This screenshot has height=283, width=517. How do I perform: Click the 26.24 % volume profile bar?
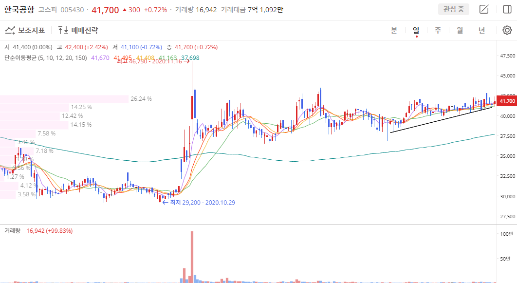coord(64,98)
